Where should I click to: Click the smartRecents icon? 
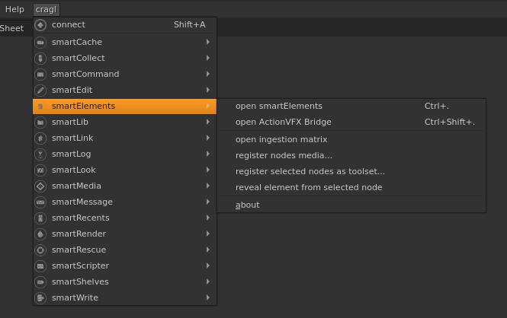point(40,218)
